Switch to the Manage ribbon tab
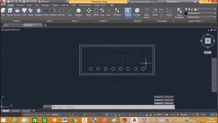The image size is (218, 123). coord(45,5)
